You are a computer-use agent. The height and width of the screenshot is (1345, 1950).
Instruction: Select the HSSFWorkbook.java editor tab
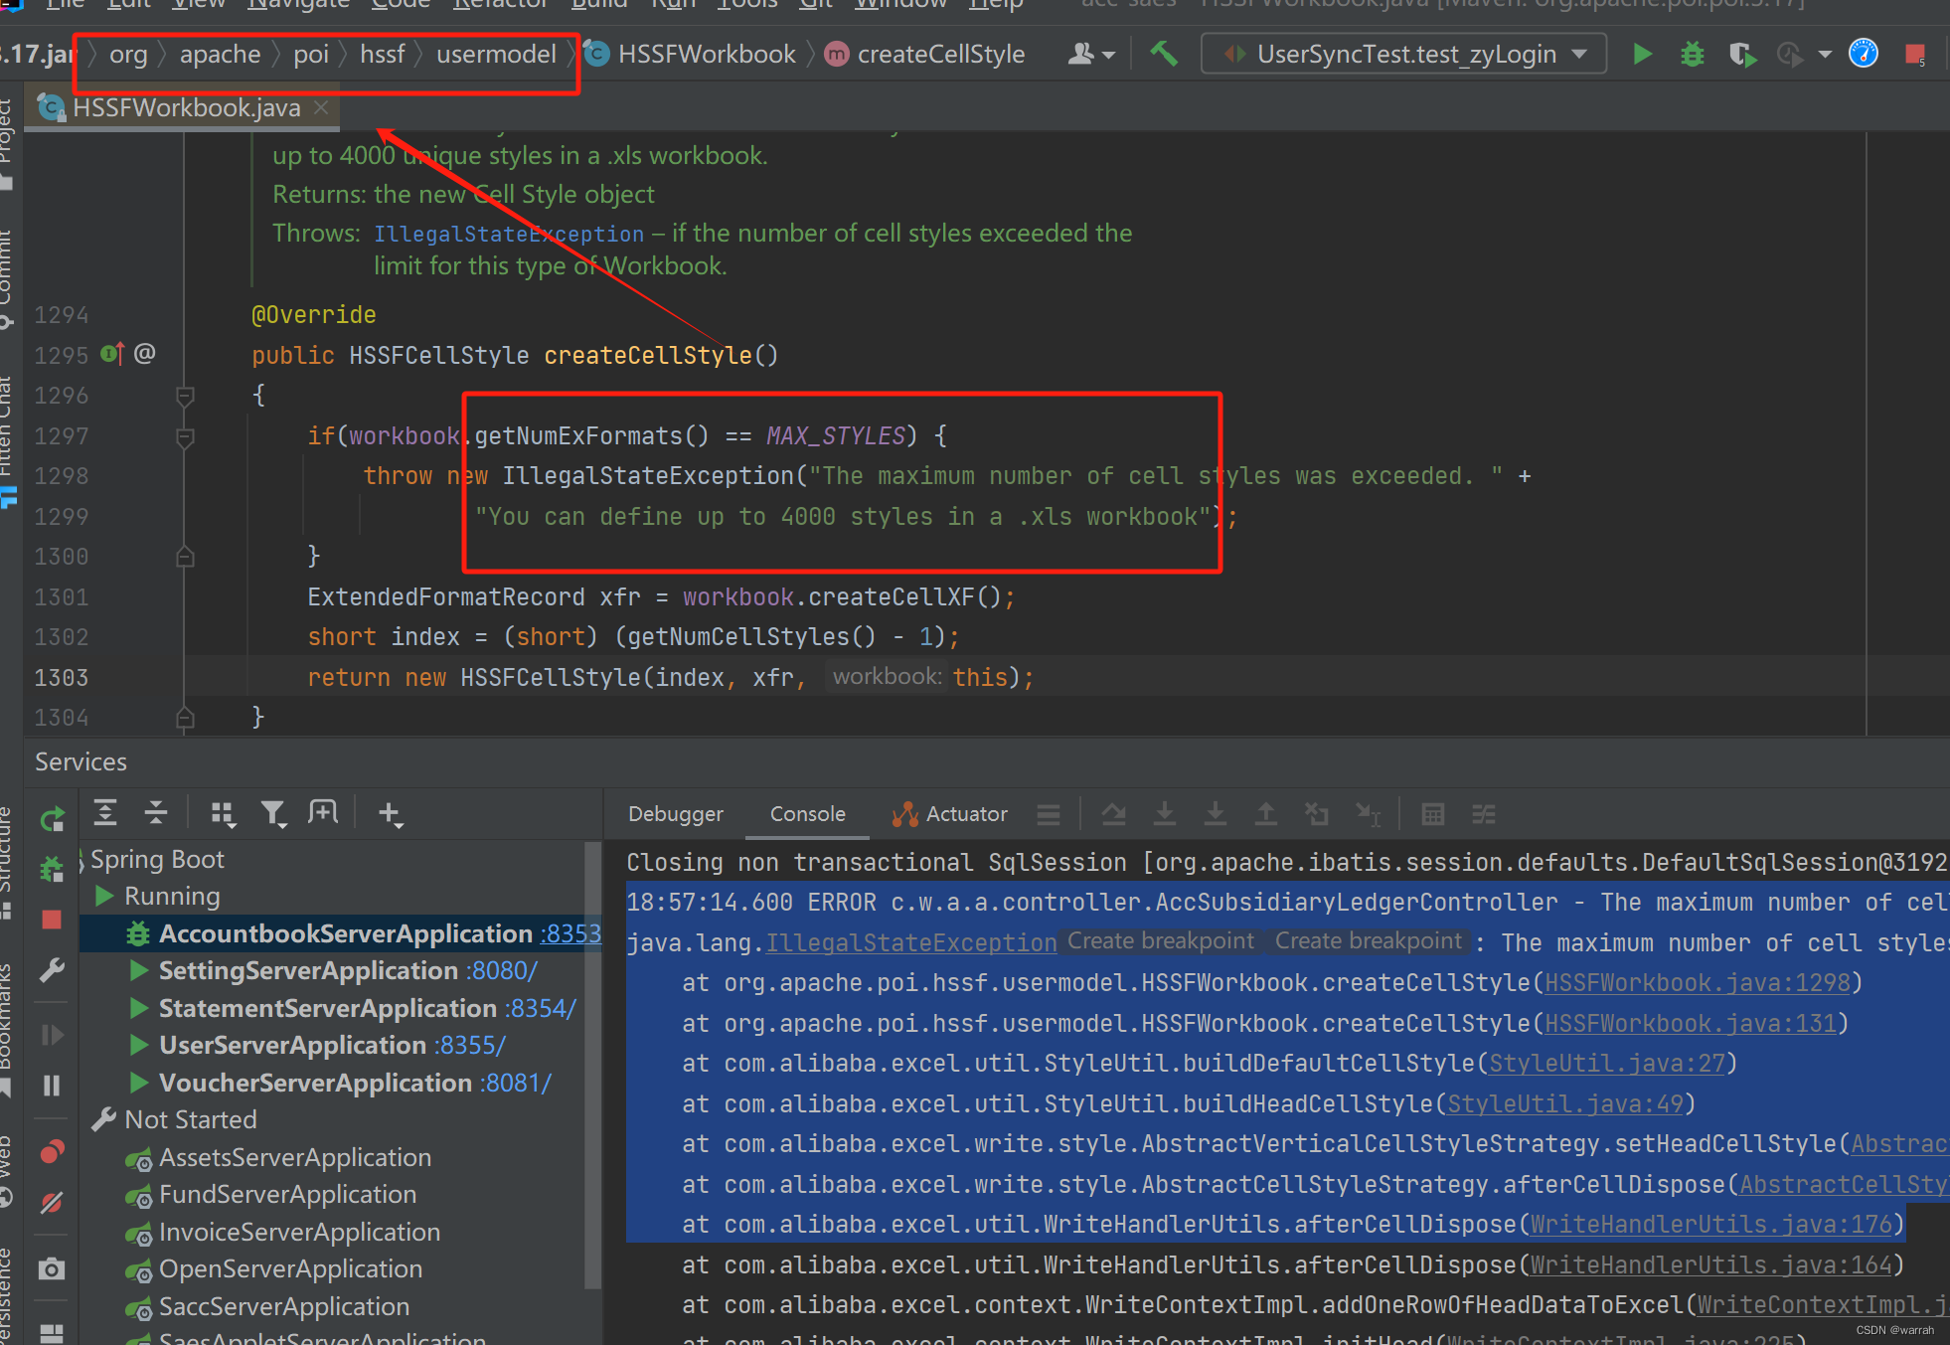coord(184,107)
